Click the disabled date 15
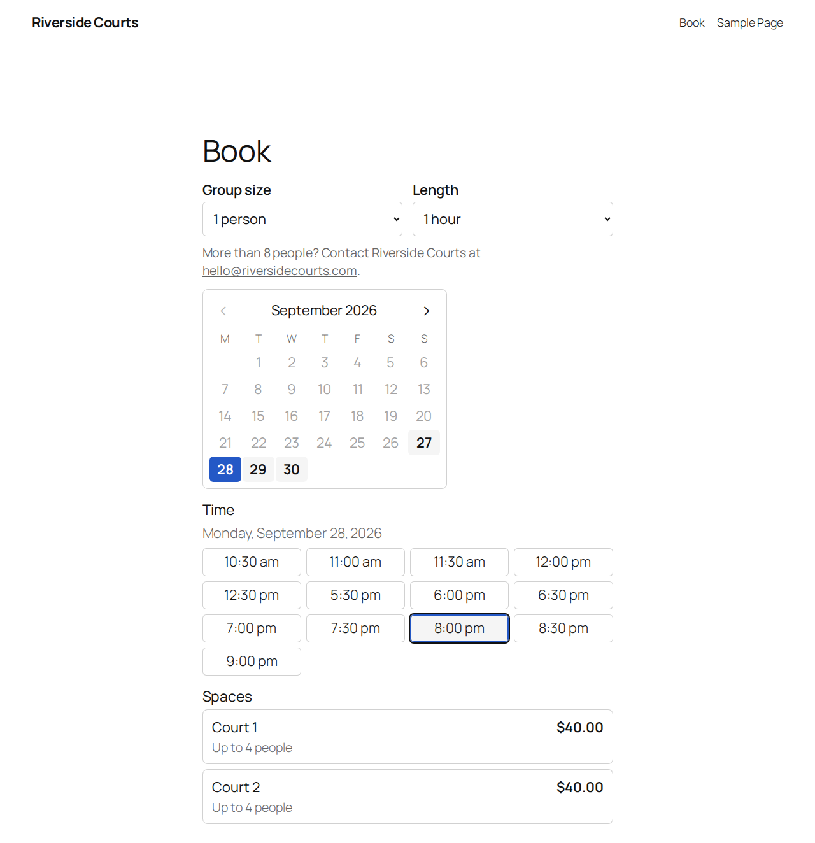The width and height of the screenshot is (815, 843). pos(258,416)
